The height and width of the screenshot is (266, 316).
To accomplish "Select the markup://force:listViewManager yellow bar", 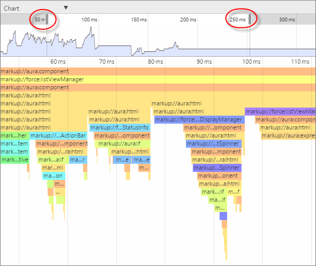I will 158,79.
